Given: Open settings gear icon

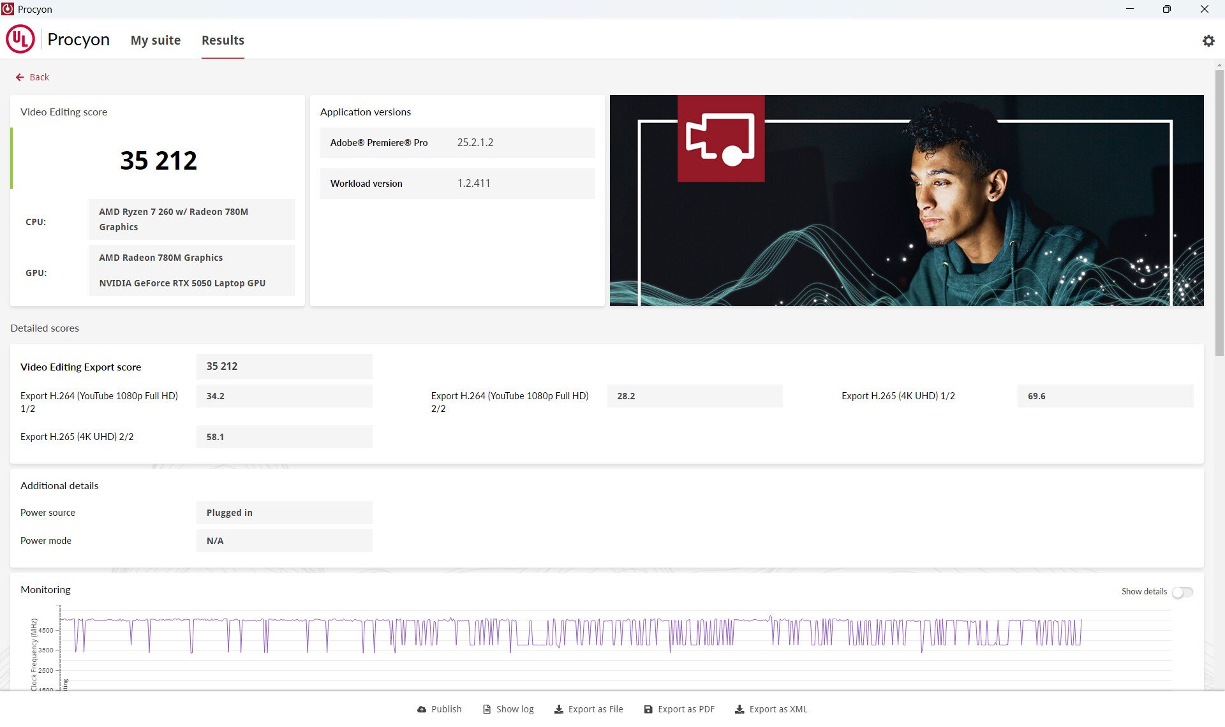Looking at the screenshot, I should (1208, 41).
